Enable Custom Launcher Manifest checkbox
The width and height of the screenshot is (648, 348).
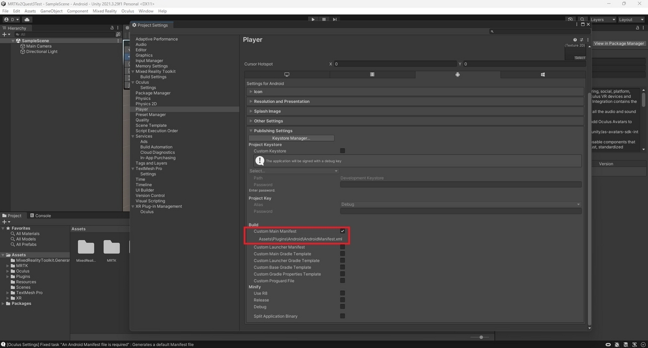(342, 247)
